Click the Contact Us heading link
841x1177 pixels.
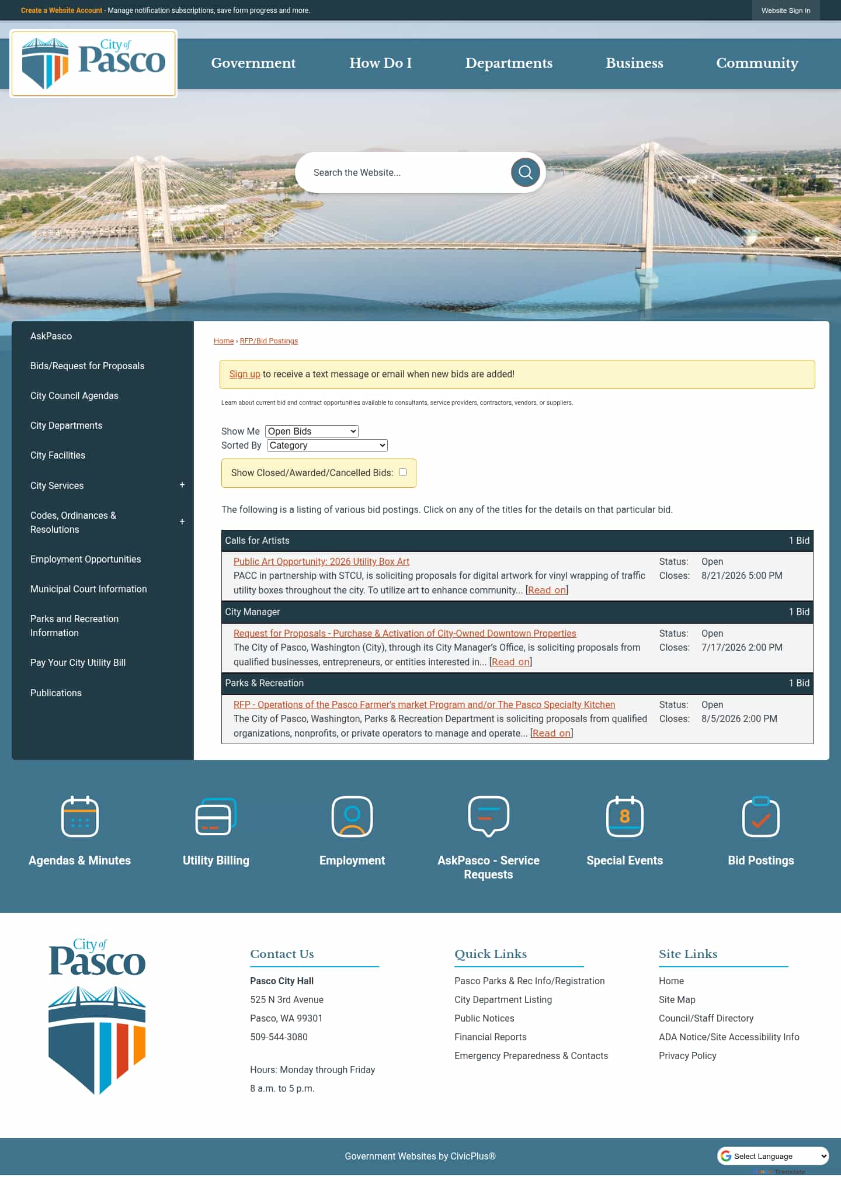click(x=282, y=954)
